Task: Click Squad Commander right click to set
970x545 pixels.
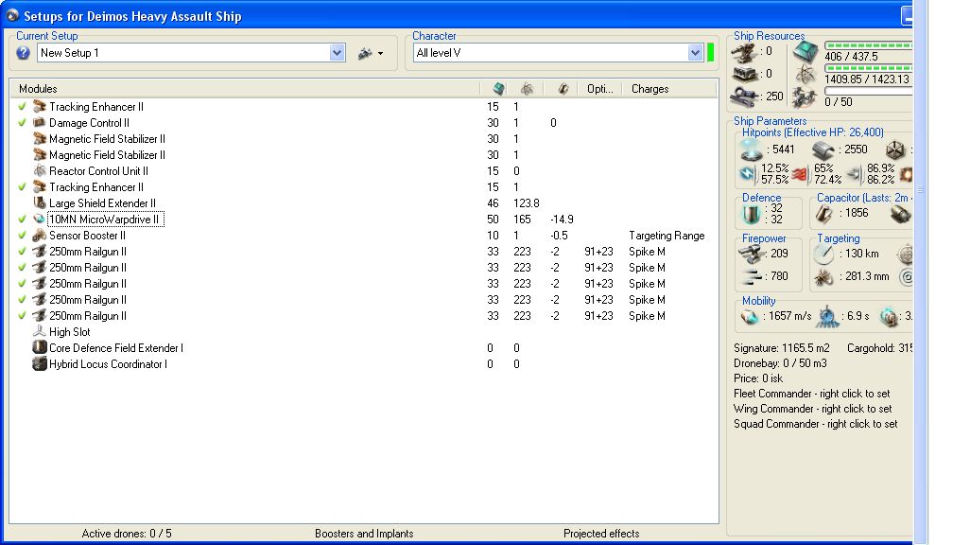Action: [815, 424]
